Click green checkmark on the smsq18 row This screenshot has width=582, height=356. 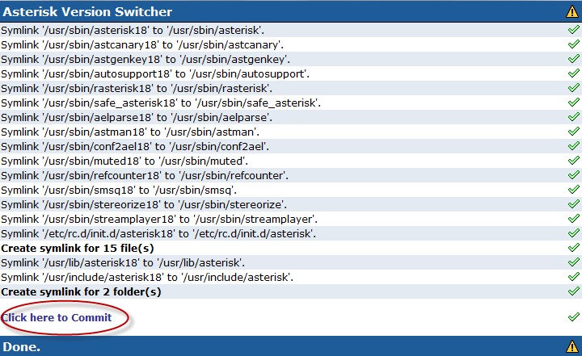(x=574, y=190)
